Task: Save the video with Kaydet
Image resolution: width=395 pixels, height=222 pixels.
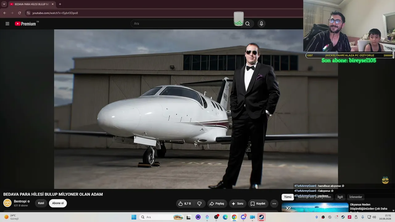Action: [x=258, y=203]
